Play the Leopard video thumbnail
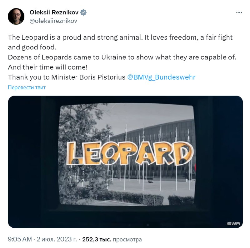 click(x=125, y=162)
